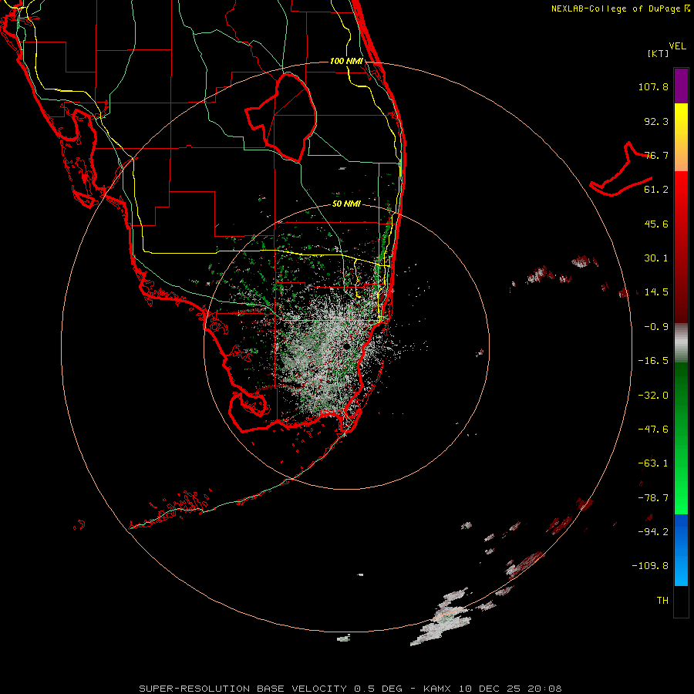
Task: Pick the gray near-zero segment of the color bar
Action: tap(681, 343)
